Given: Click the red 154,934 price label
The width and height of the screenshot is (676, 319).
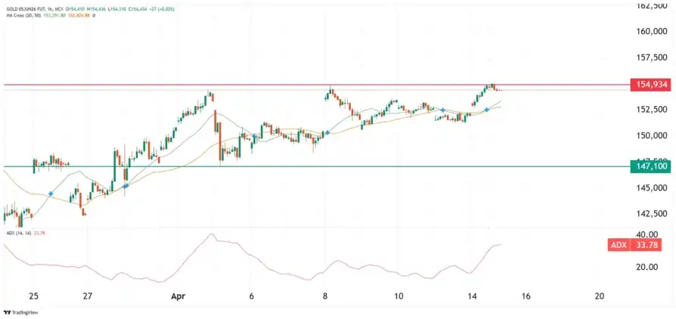Looking at the screenshot, I should point(650,85).
